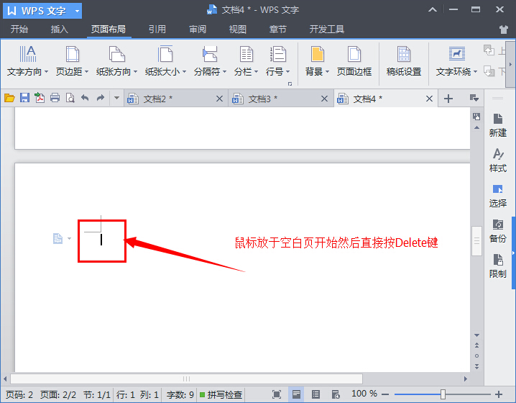The image size is (516, 403).
Task: Switch to full screen view in status bar
Action: pos(277,394)
